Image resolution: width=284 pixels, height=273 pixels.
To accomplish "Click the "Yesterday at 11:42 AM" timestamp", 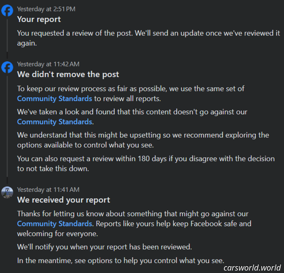I will (x=48, y=64).
